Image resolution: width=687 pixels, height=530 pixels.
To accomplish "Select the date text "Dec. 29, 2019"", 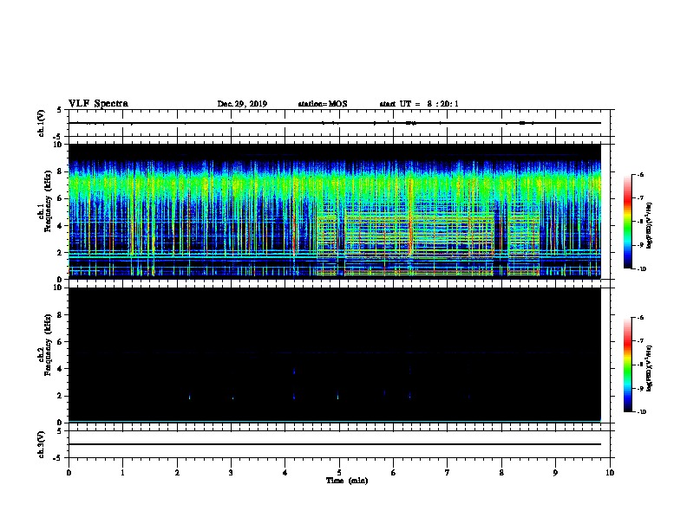I will pos(242,104).
